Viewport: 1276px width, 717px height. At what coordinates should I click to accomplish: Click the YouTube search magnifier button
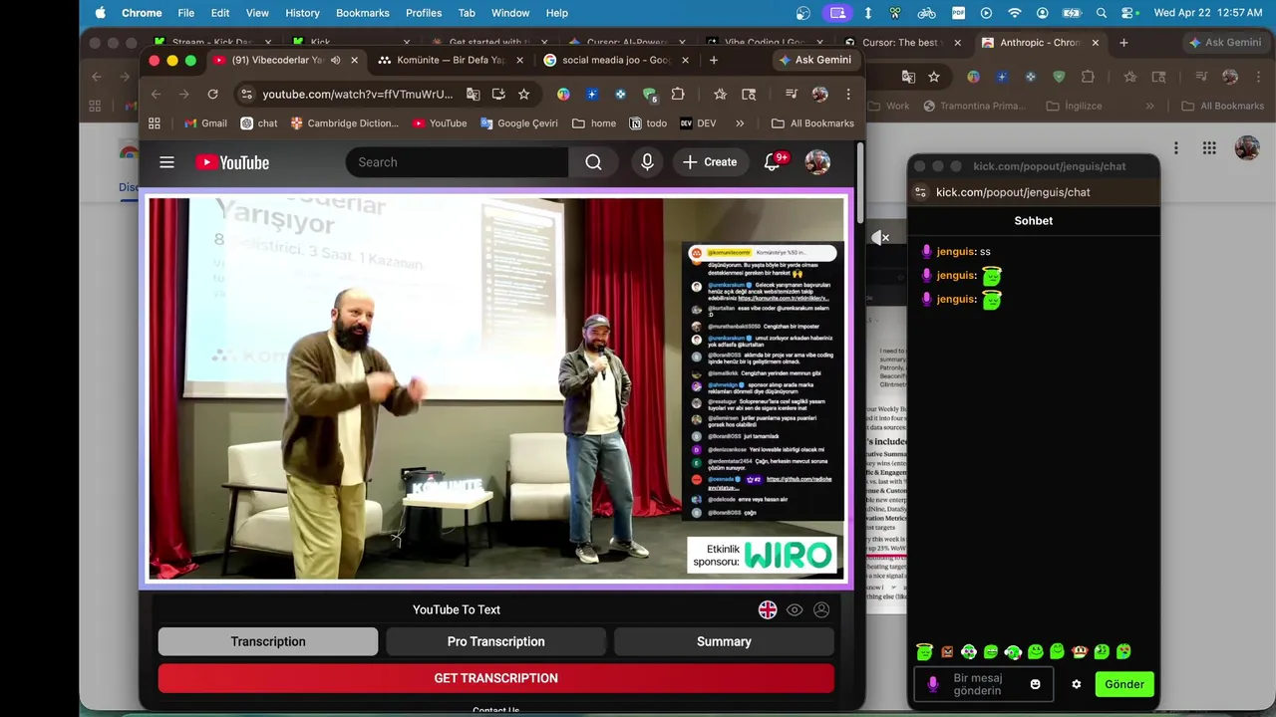[593, 162]
